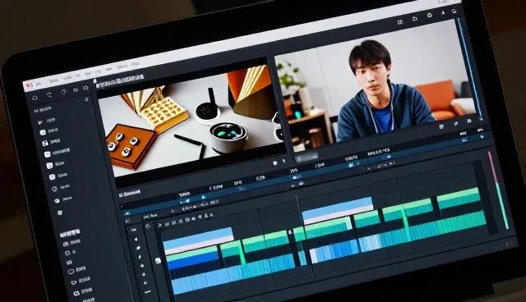
Task: Click the red app logo in the menu bar
Action: pos(30,85)
